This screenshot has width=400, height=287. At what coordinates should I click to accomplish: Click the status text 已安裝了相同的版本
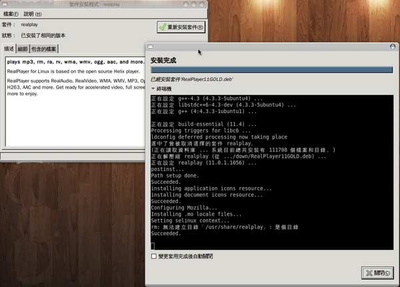[x=43, y=35]
